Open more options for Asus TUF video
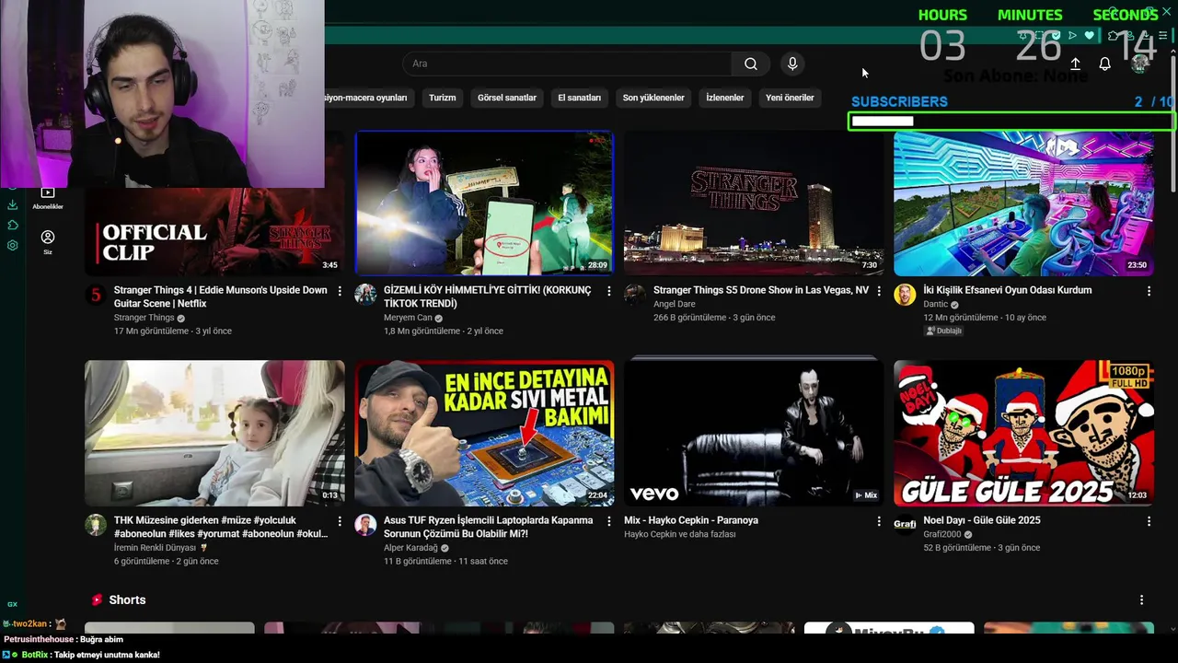This screenshot has width=1178, height=663. pos(608,521)
